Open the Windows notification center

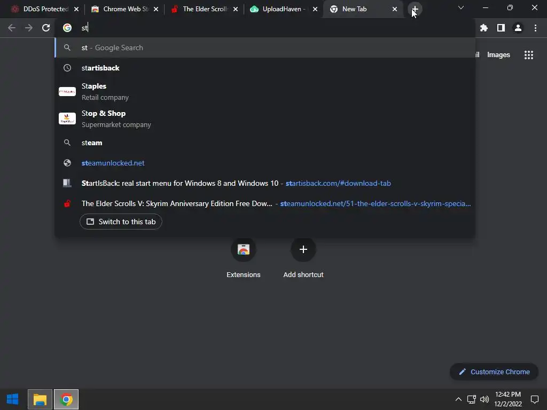pos(534,399)
